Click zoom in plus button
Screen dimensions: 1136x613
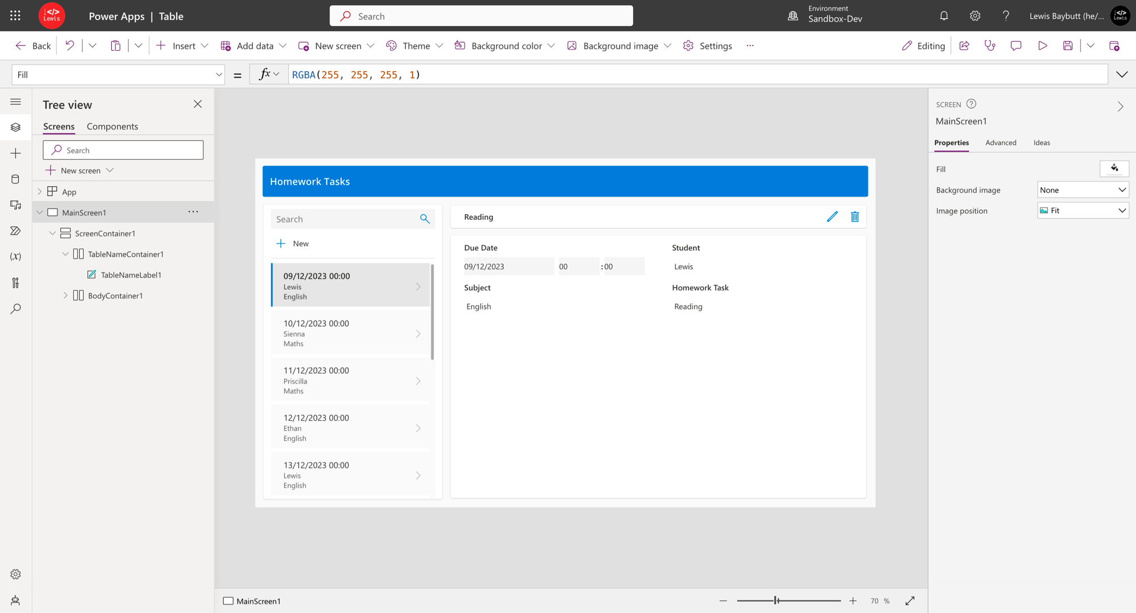853,601
